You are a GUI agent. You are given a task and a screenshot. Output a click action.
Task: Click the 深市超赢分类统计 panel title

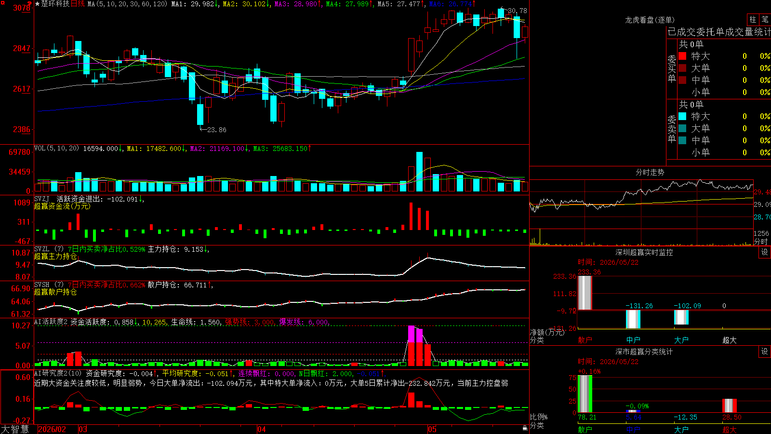pyautogui.click(x=644, y=352)
